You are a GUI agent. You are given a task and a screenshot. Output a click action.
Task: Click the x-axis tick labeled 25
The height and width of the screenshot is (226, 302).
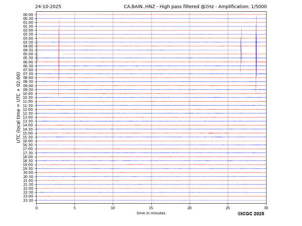(228, 208)
